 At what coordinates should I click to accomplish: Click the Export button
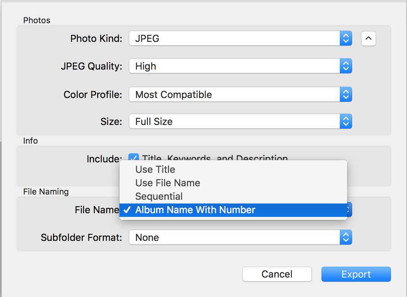click(355, 274)
